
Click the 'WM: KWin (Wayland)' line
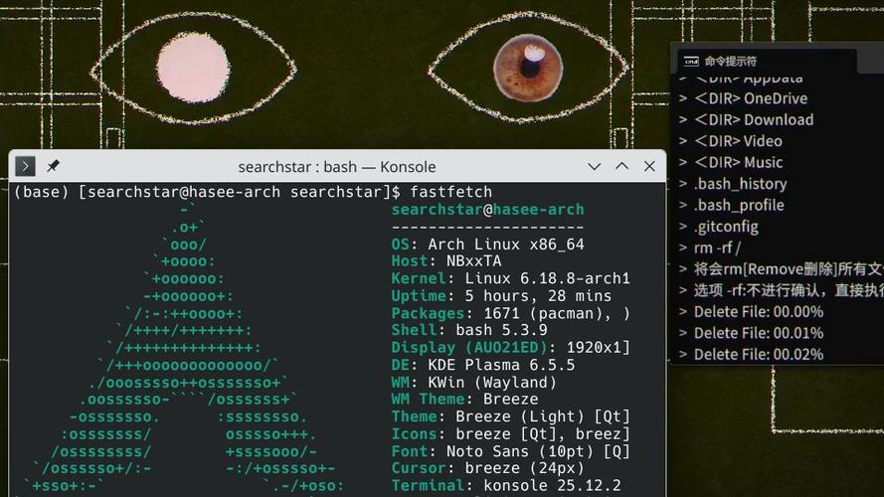point(473,383)
